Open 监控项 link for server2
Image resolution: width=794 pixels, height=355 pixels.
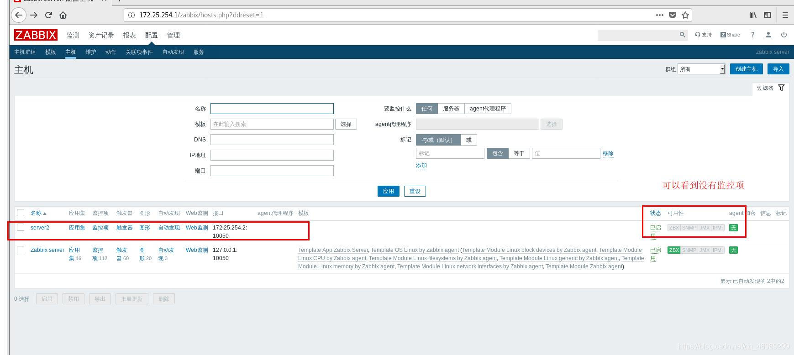point(100,228)
